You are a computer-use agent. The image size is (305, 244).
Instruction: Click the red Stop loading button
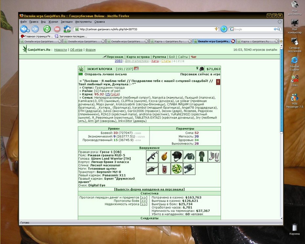coord(57,29)
